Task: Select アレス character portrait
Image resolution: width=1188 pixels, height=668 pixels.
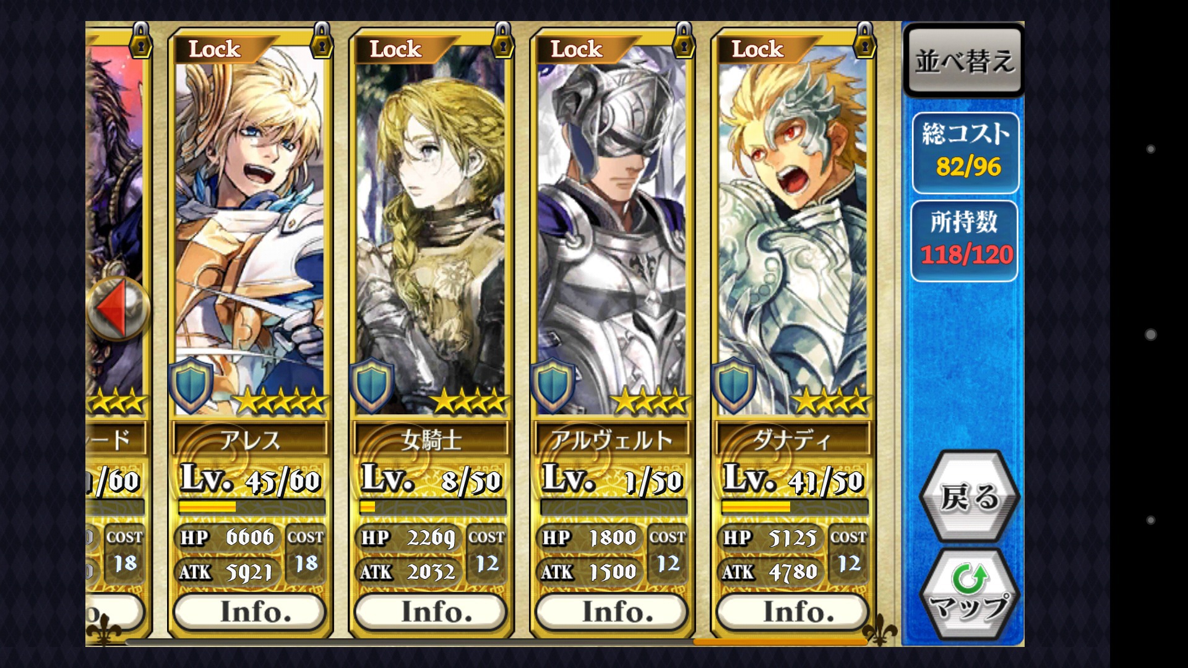Action: (x=249, y=229)
